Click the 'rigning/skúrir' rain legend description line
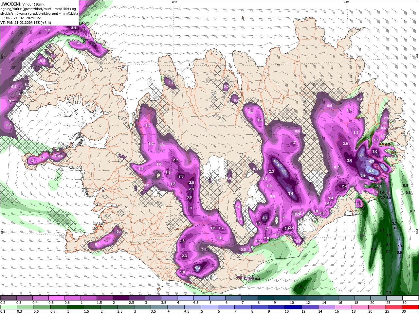 pyautogui.click(x=38, y=9)
